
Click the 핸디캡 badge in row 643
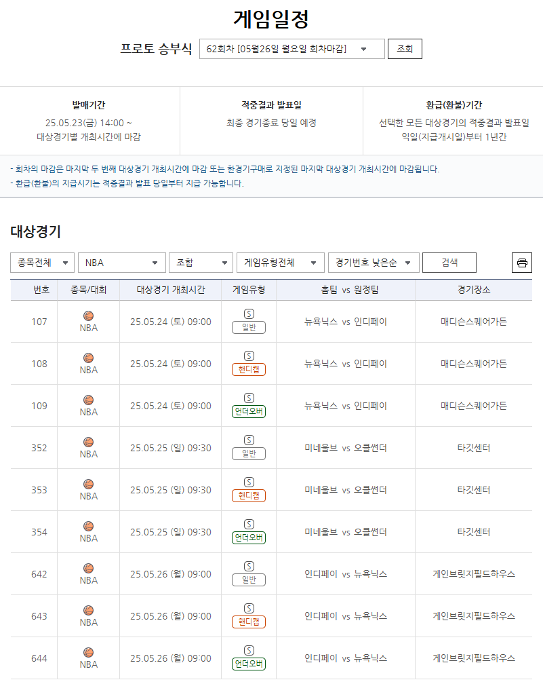pyautogui.click(x=248, y=621)
